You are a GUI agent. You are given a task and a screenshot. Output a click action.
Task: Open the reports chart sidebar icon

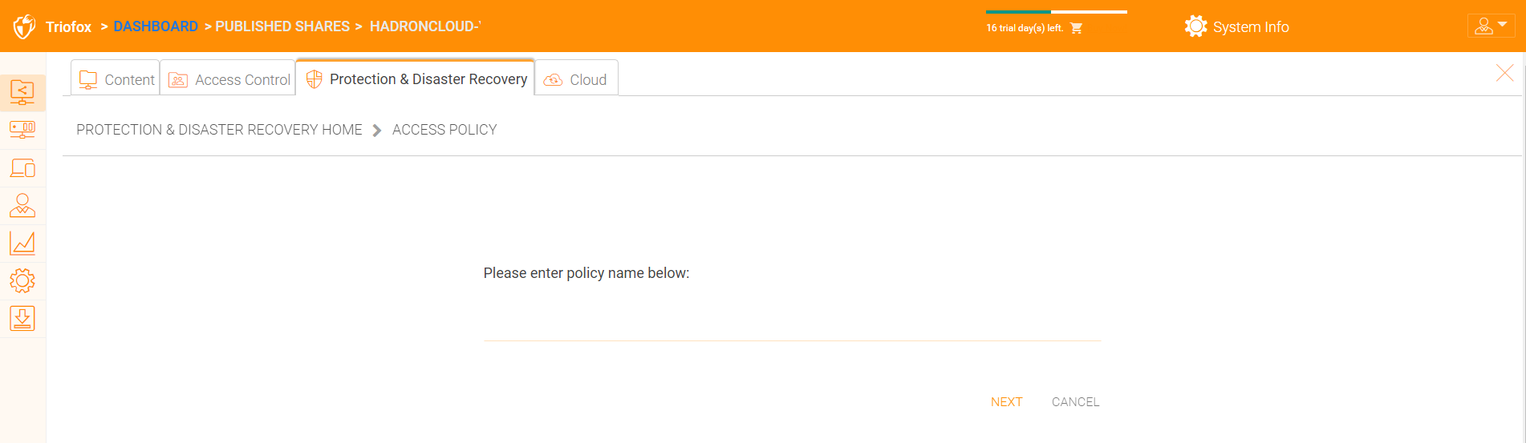pyautogui.click(x=22, y=244)
